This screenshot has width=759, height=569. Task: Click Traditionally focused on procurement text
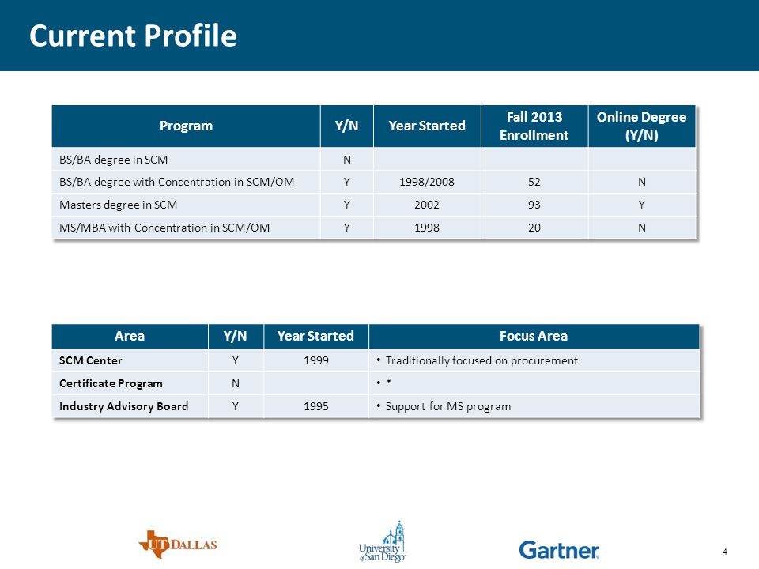click(481, 360)
